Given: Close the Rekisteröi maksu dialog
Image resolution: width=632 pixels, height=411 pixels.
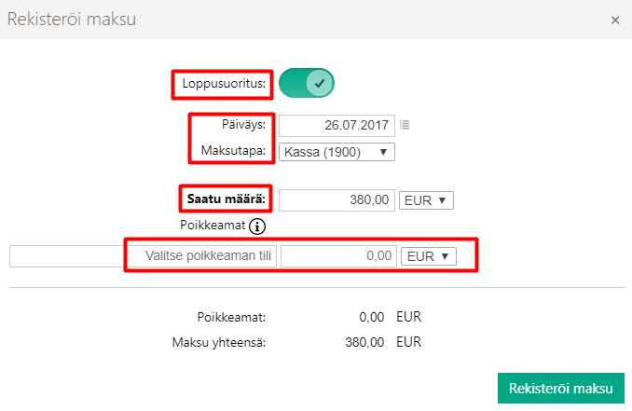Looking at the screenshot, I should 615,20.
